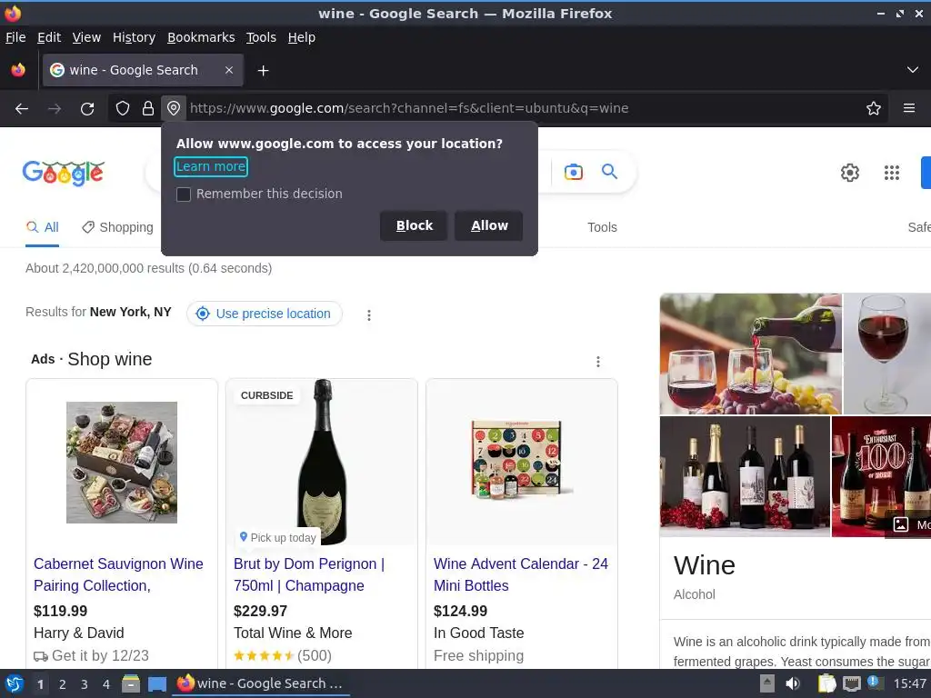This screenshot has width=931, height=698.
Task: Click Use precise location button
Action: tap(265, 314)
